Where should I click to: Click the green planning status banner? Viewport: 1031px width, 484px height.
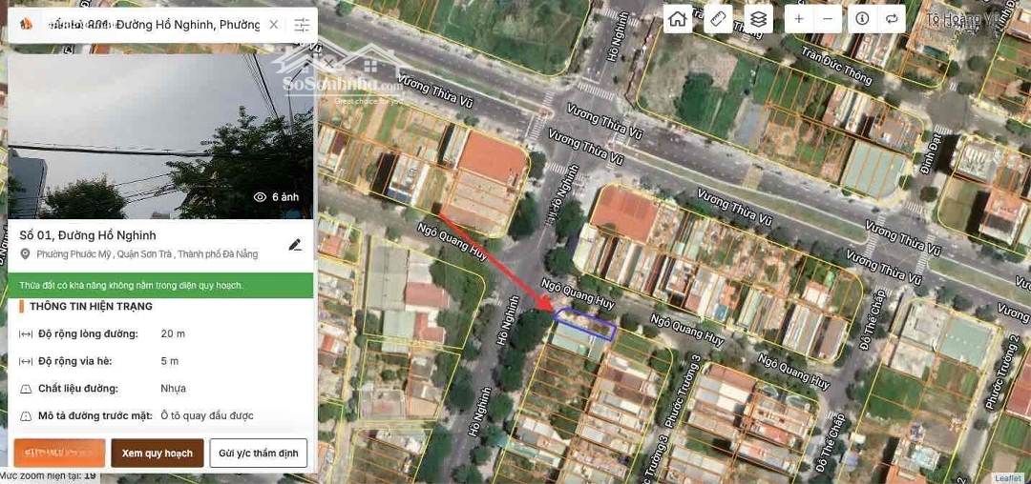click(160, 285)
